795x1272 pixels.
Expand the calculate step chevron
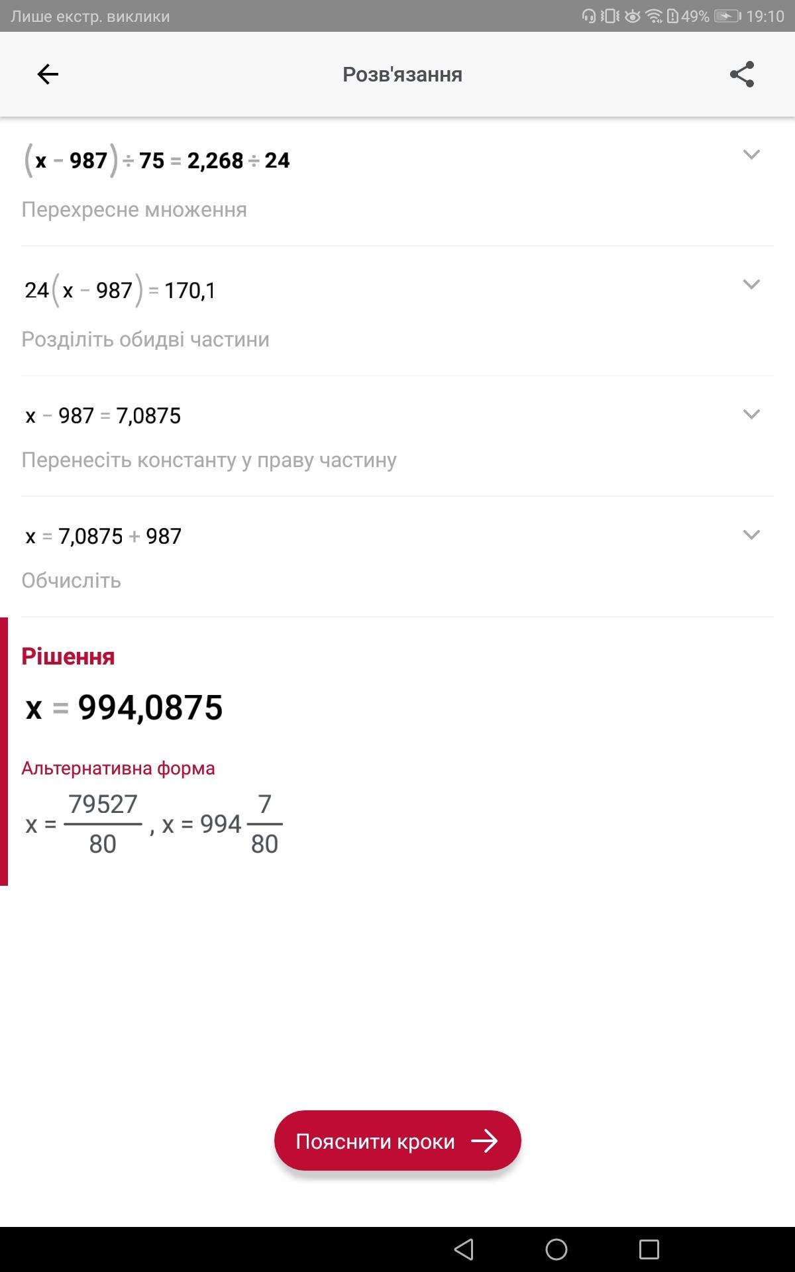tap(751, 535)
